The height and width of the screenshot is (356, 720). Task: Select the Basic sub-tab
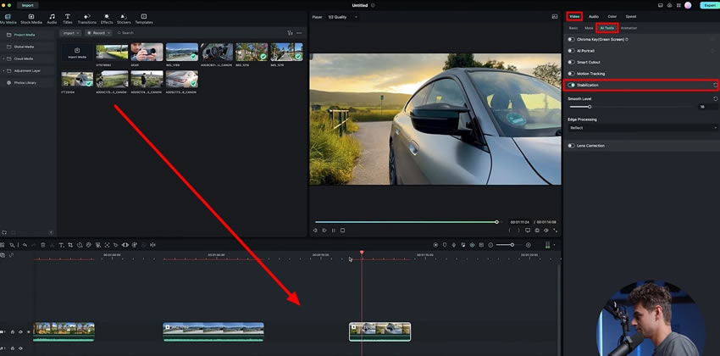tap(573, 28)
